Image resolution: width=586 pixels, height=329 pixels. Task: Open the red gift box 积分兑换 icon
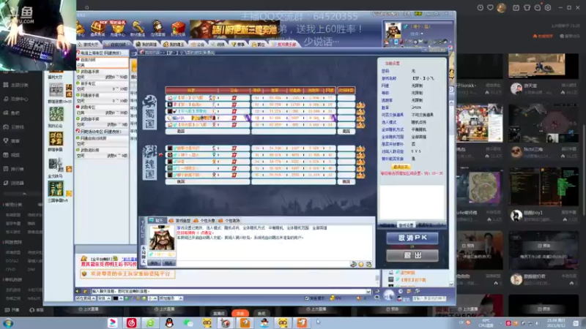pos(178,29)
